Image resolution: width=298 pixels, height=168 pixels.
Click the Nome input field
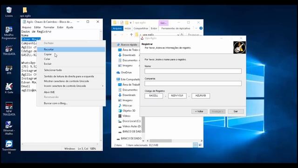coord(193,71)
